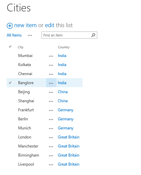The height and width of the screenshot is (175, 141).
Task: Open ellipsis menu for Mumbai row
Action: pos(51,56)
